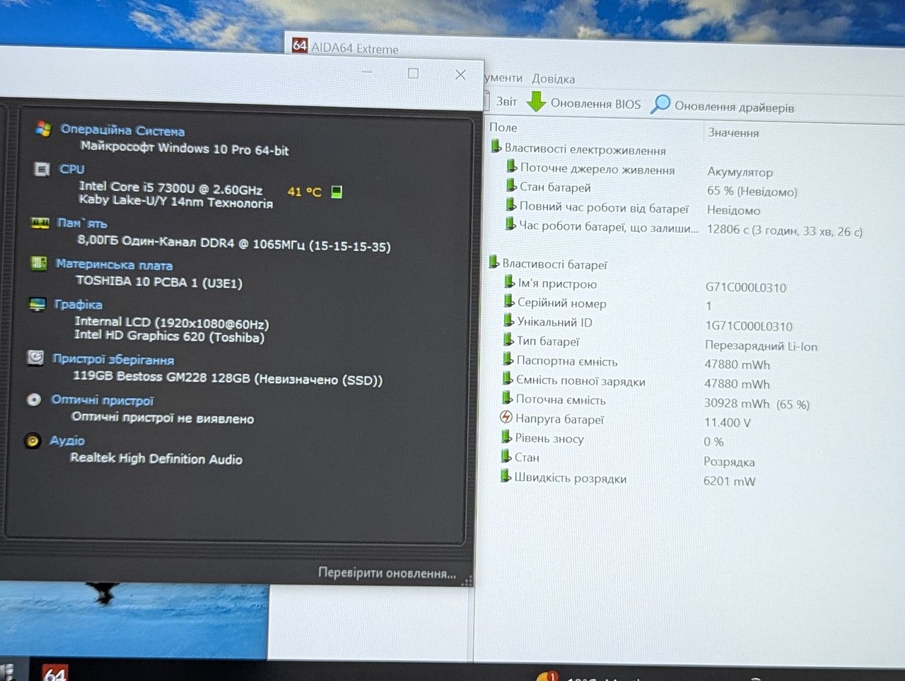905x681 pixels.
Task: Click the icon beside Властивості електроживлення
Action: 496,147
